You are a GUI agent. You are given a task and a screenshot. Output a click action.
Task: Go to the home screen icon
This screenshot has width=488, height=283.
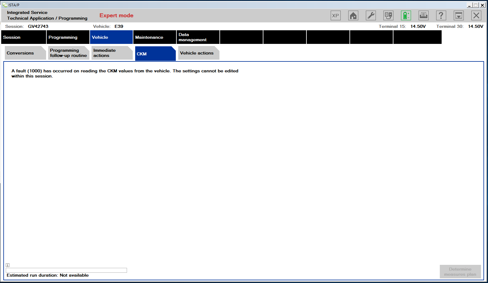coord(353,15)
